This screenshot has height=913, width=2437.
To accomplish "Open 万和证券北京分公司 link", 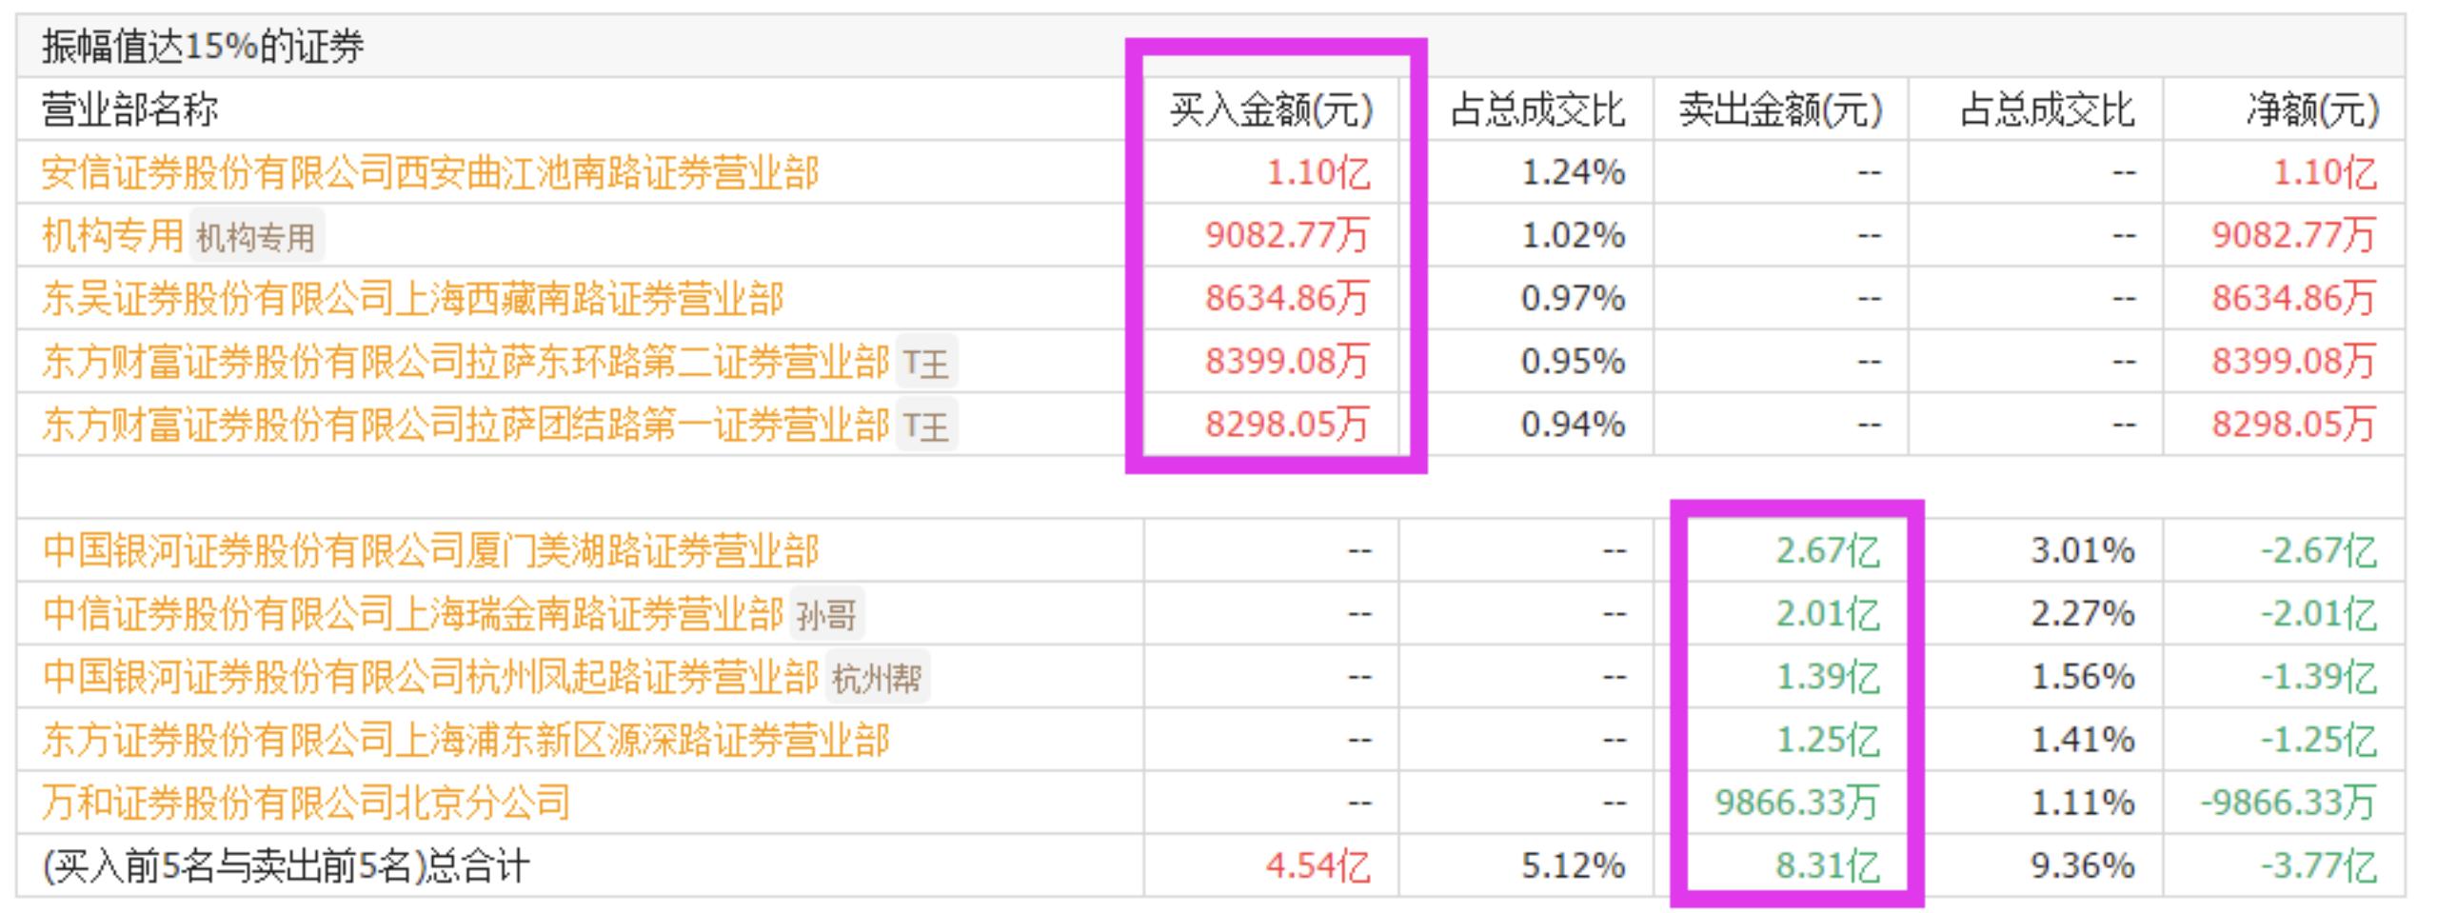I will click(306, 803).
